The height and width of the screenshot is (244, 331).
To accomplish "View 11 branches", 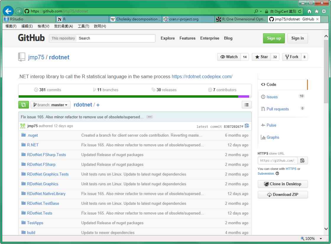I will coord(106,90).
